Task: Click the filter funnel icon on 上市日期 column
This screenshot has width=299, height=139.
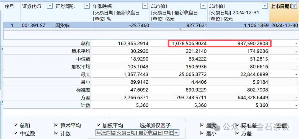Action: [294, 6]
